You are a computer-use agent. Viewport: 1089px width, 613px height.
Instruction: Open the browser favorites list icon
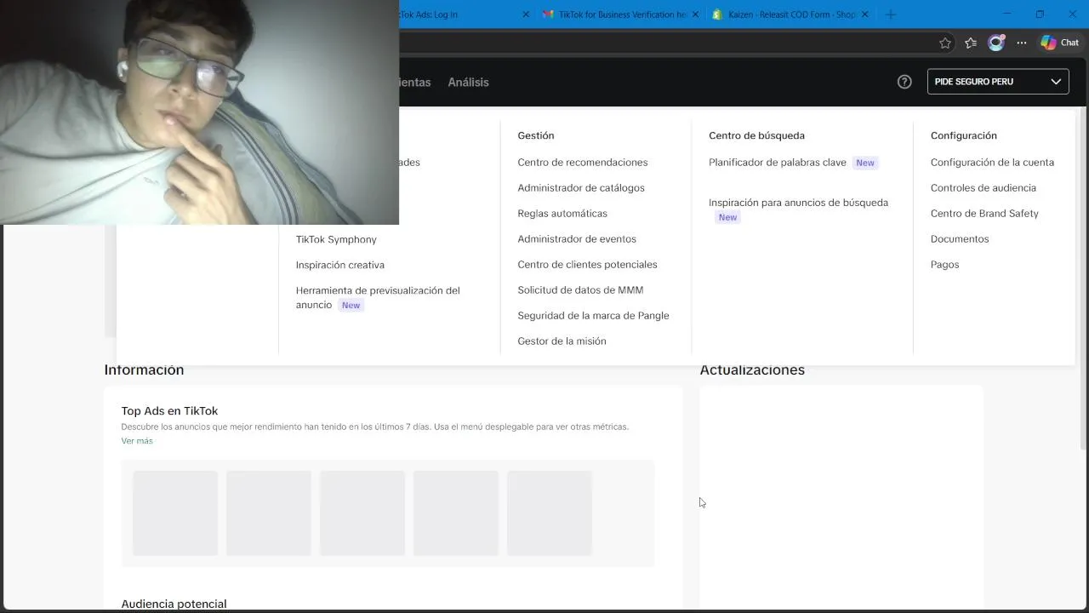tap(971, 43)
